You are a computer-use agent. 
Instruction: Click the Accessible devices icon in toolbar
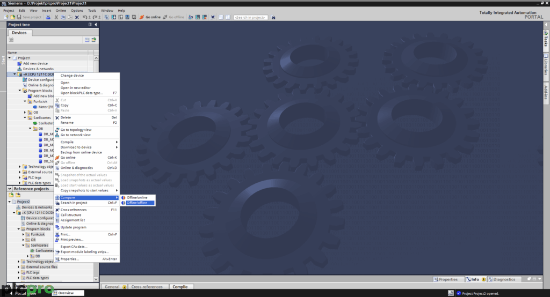click(191, 17)
